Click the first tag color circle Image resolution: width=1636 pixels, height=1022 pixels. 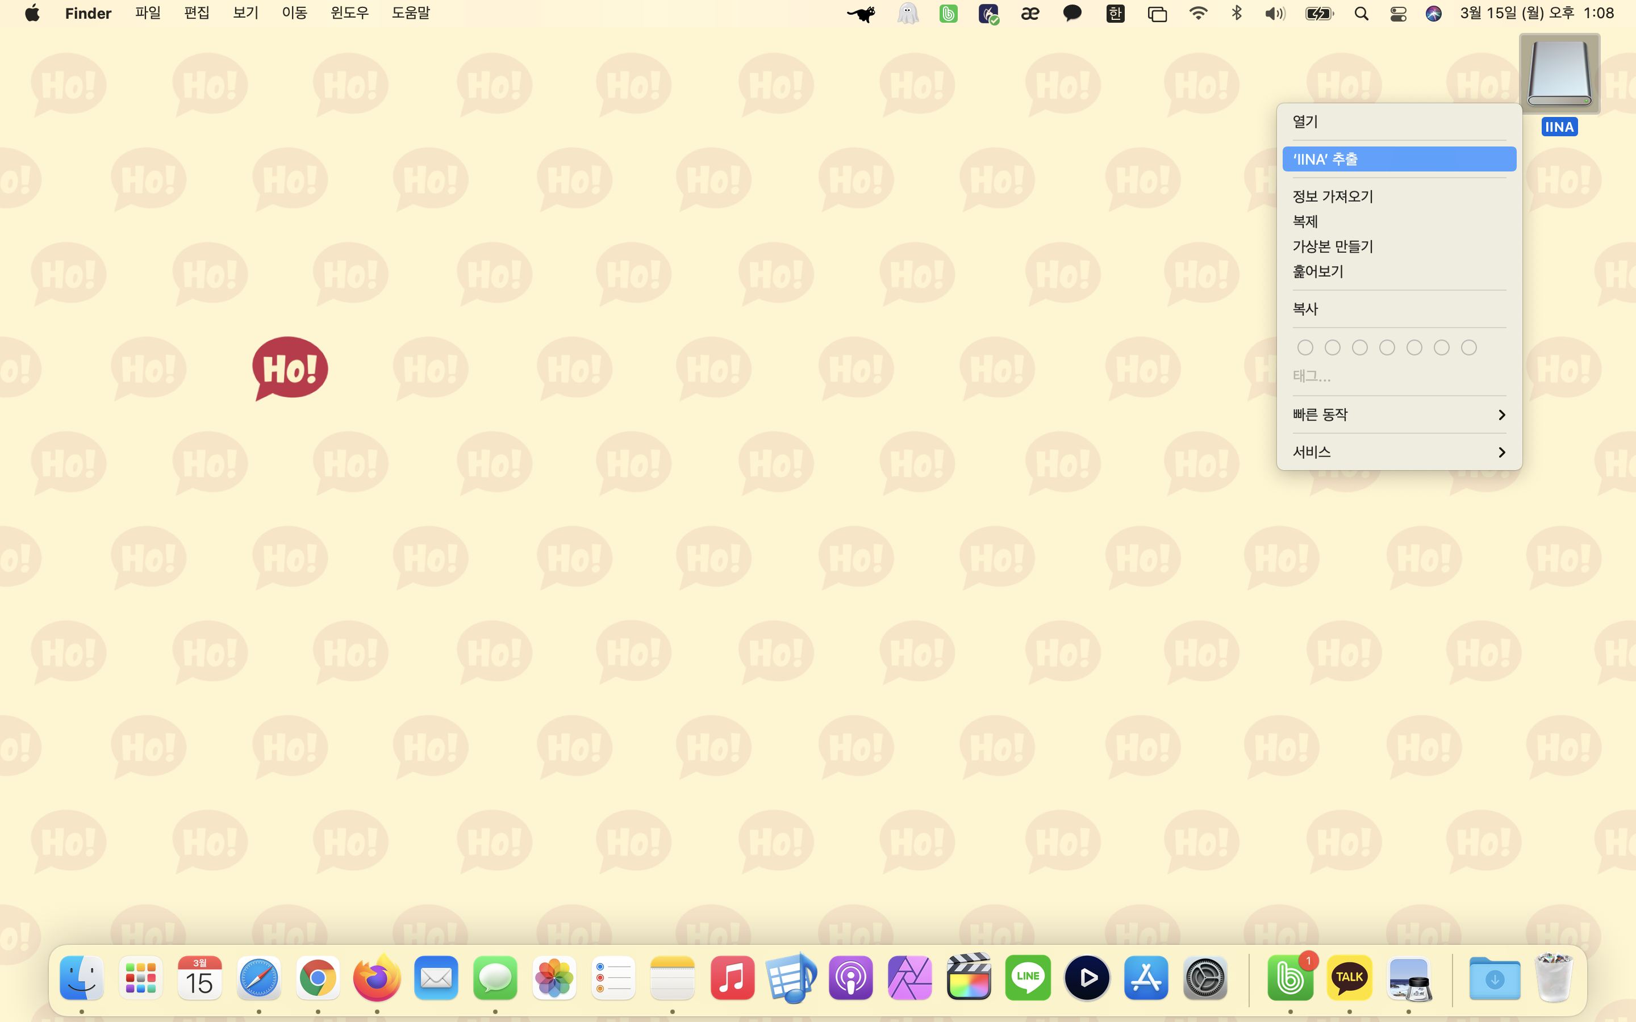pyautogui.click(x=1305, y=347)
